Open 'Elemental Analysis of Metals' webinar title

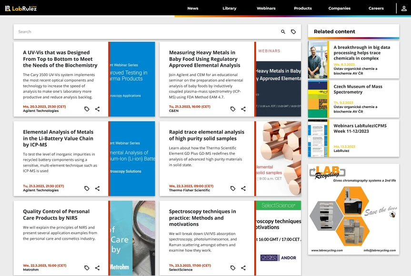coord(58,138)
